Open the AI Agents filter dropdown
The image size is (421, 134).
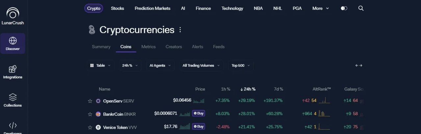[160, 66]
